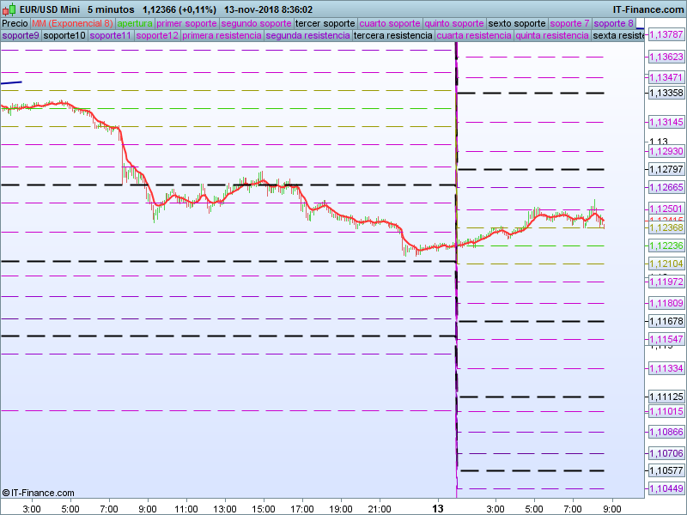Choose the primera resistencia legend label

pos(222,35)
